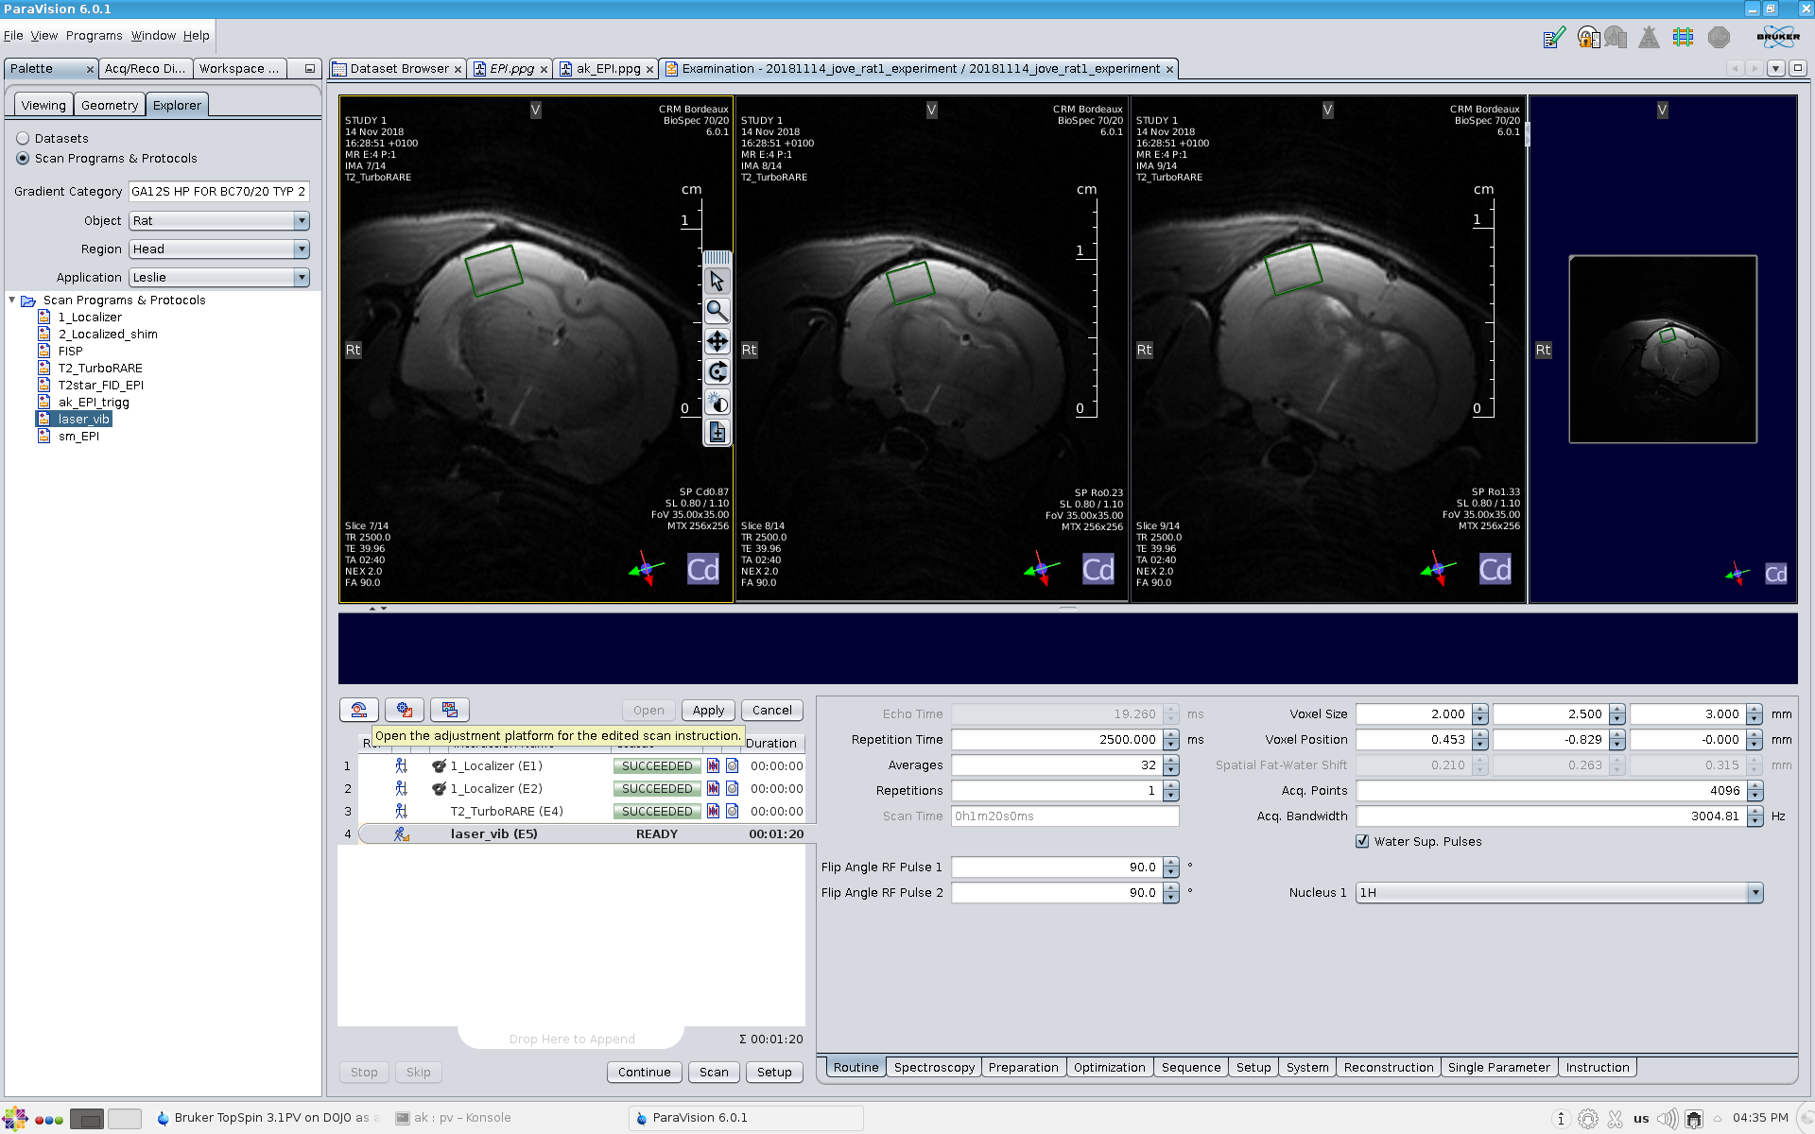1815x1134 pixels.
Task: Select the pan move tool
Action: [717, 341]
